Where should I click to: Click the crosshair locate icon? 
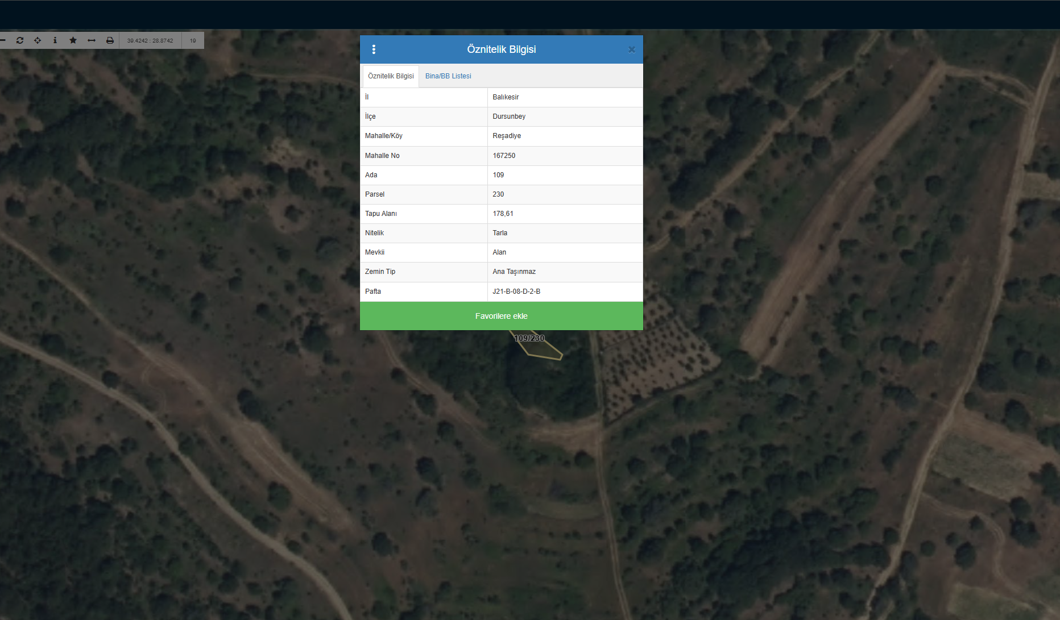point(38,40)
